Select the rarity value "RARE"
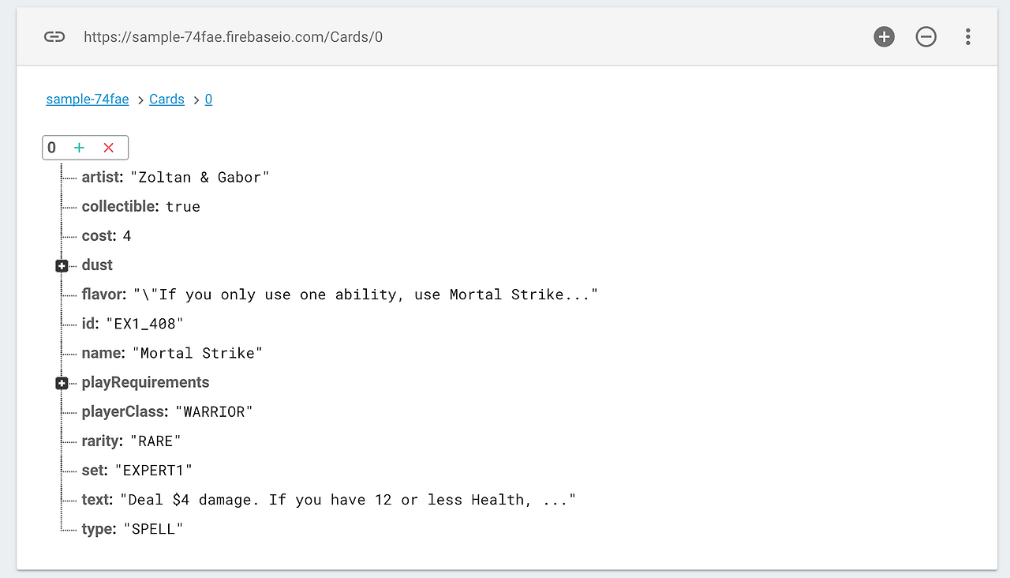Image resolution: width=1010 pixels, height=578 pixels. pyautogui.click(x=155, y=441)
